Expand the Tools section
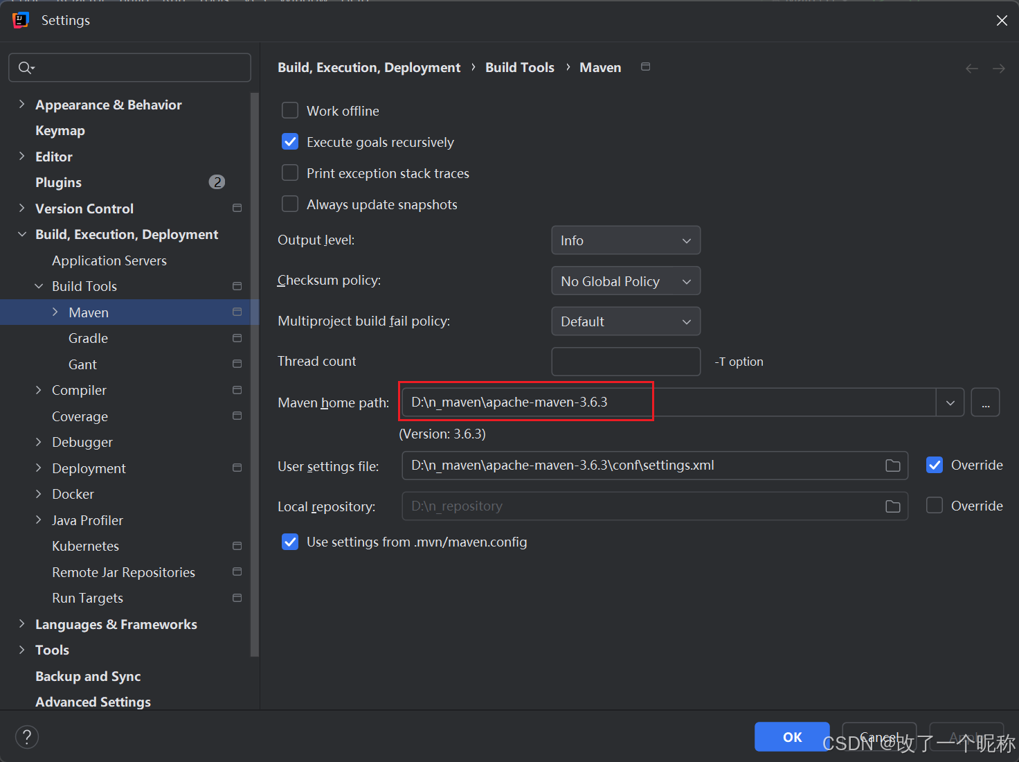Image resolution: width=1019 pixels, height=762 pixels. tap(21, 650)
